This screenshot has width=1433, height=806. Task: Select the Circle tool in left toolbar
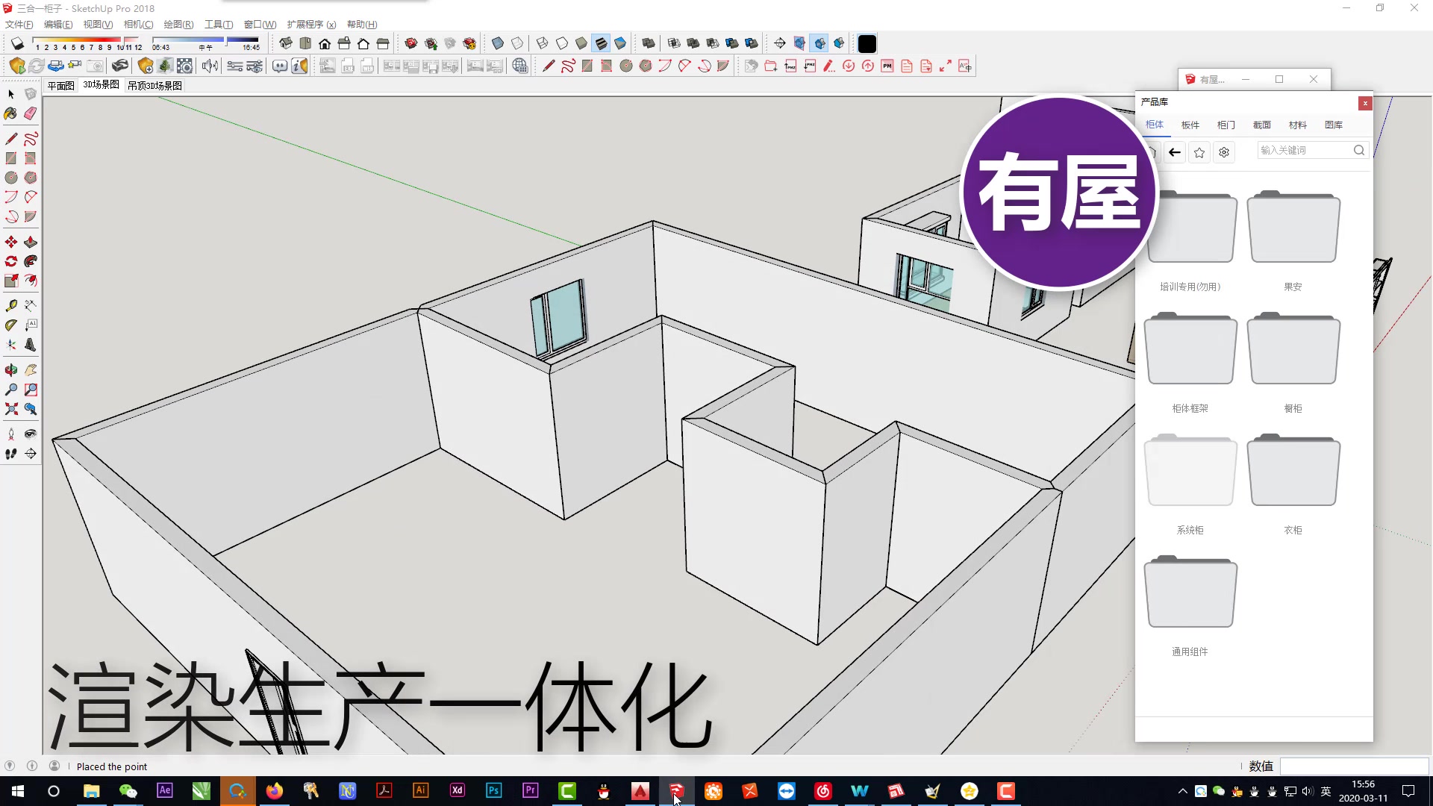point(11,178)
